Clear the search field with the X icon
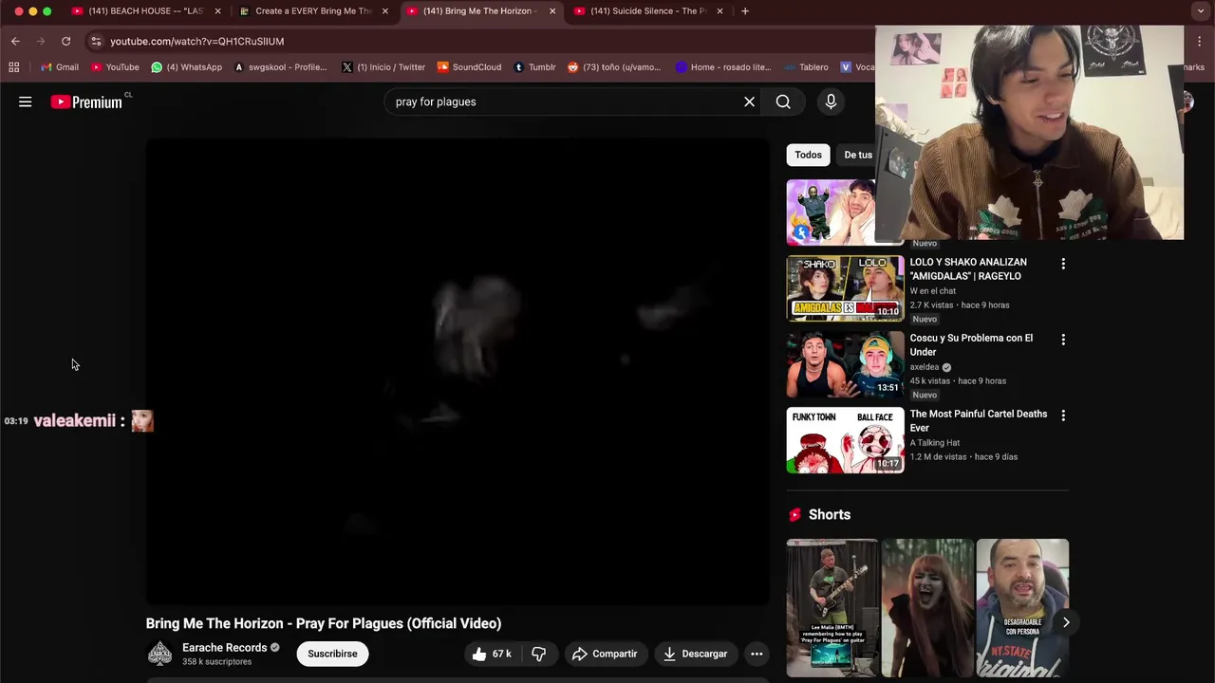 [x=749, y=102]
